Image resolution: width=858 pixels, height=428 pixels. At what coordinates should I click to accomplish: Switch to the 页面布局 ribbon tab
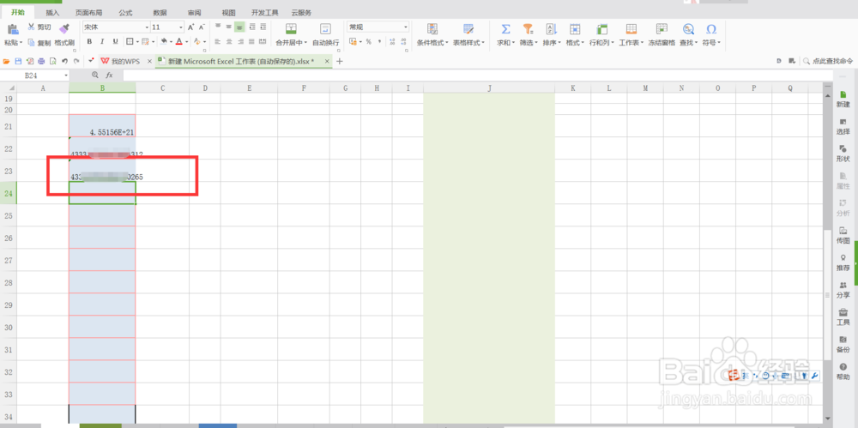[x=88, y=13]
